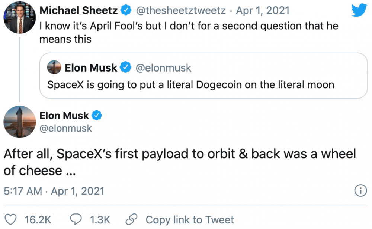Click the Twitter bird logo

pos(358,10)
